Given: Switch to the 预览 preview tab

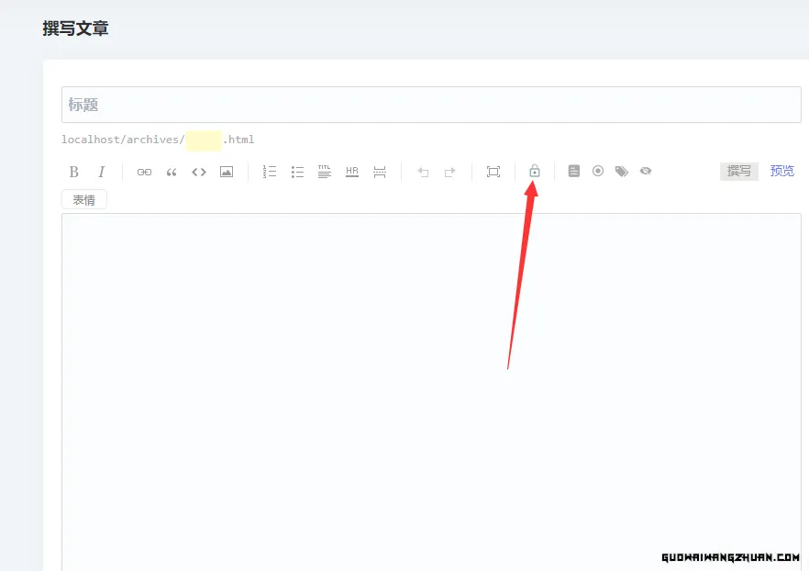Looking at the screenshot, I should point(781,172).
